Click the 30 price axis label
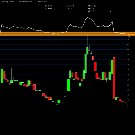Image resolution: width=135 pixels, height=135 pixels. click(x=128, y=80)
